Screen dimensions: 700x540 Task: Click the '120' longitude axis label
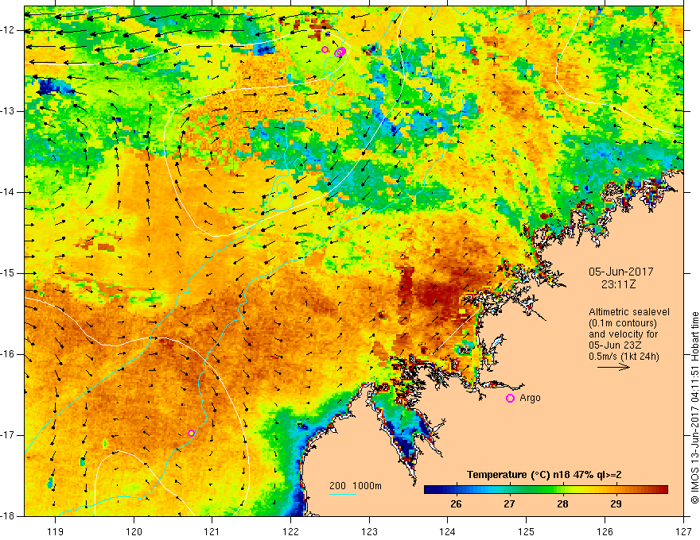pos(134,531)
